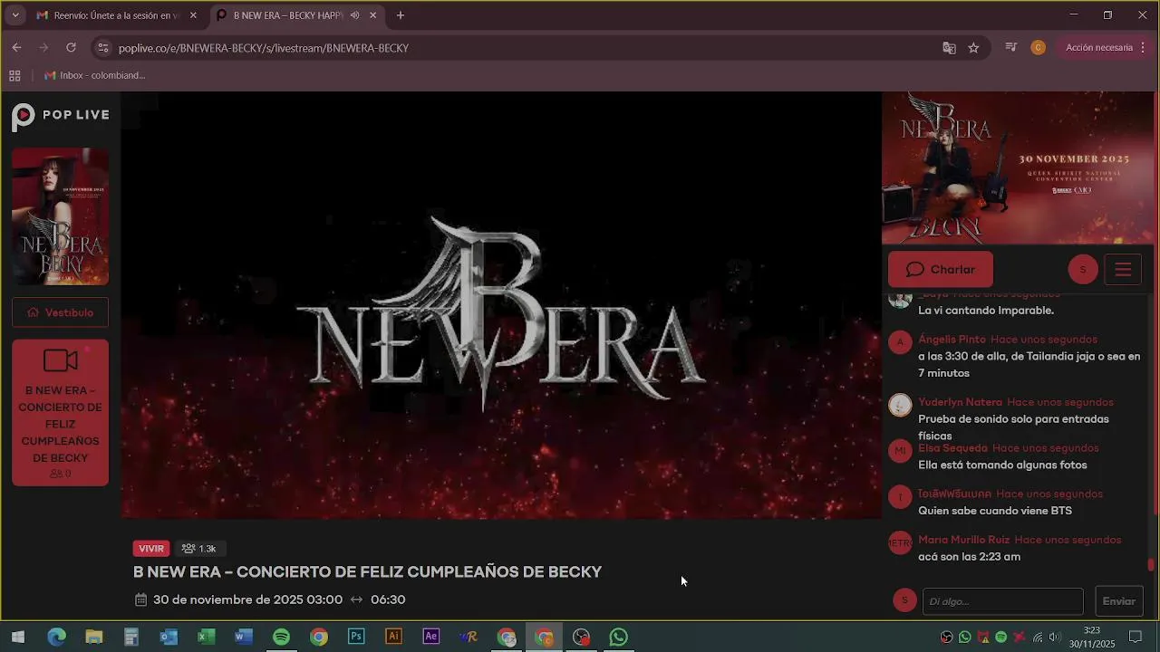Open the hamburger menu beside chat

pos(1123,270)
